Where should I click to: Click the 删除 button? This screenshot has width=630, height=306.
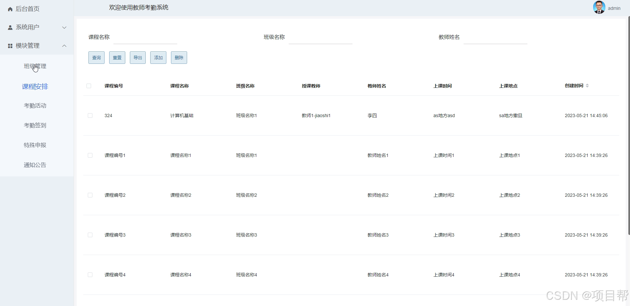pos(179,58)
